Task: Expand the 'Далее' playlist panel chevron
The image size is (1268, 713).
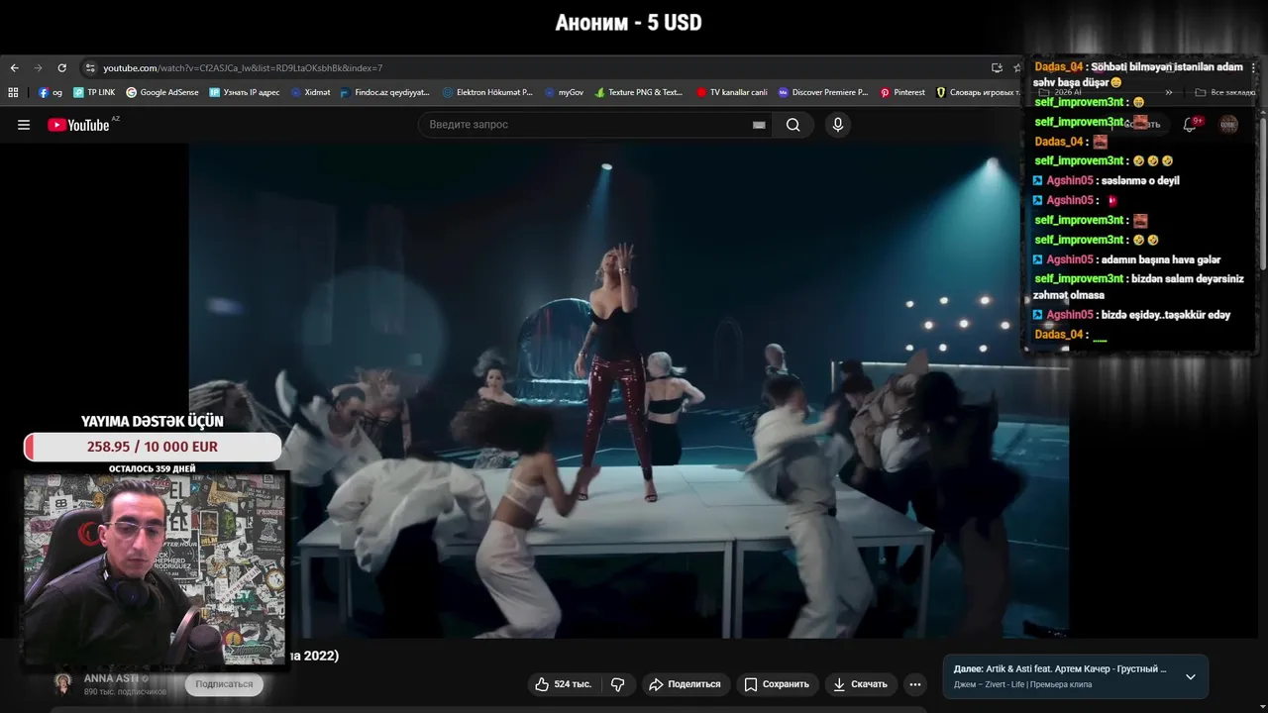Action: (x=1191, y=677)
